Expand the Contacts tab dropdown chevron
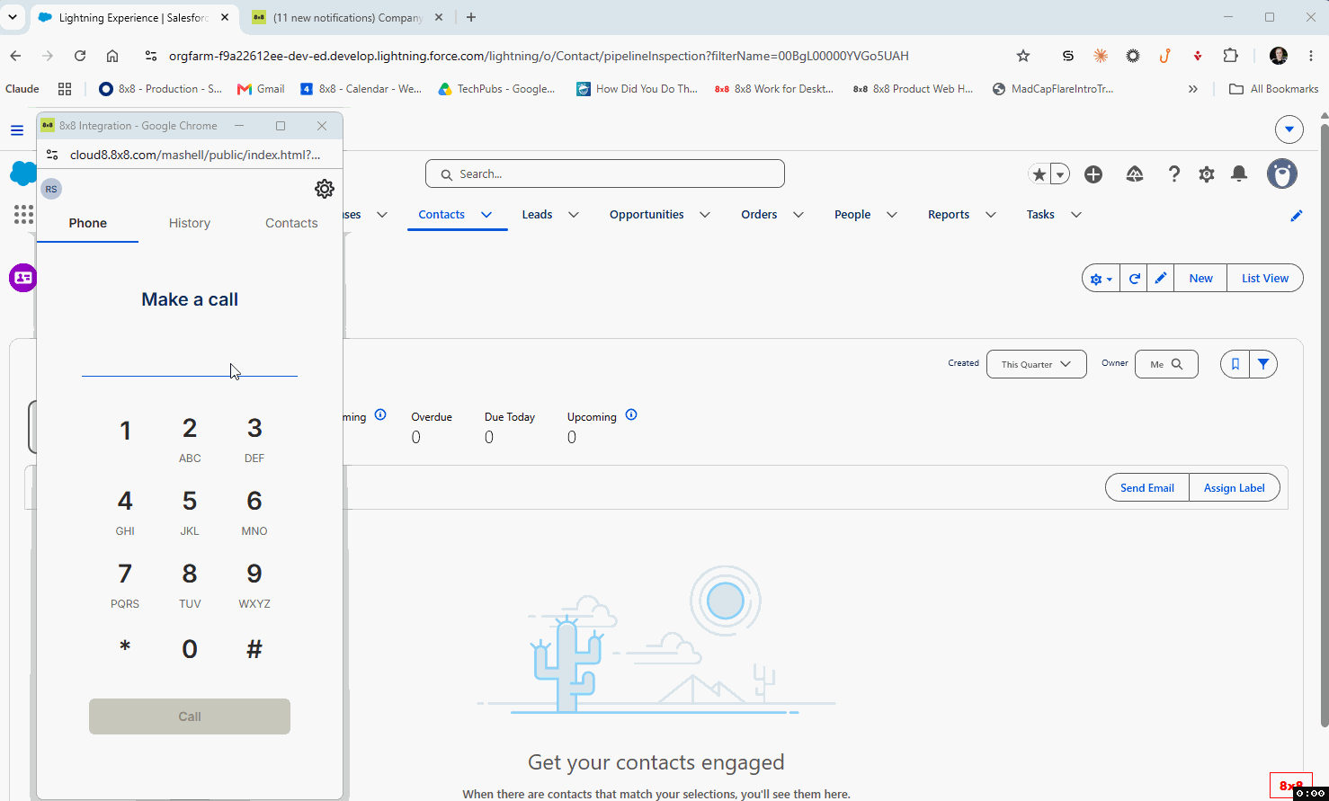Viewport: 1329px width, 801px height. 486,215
